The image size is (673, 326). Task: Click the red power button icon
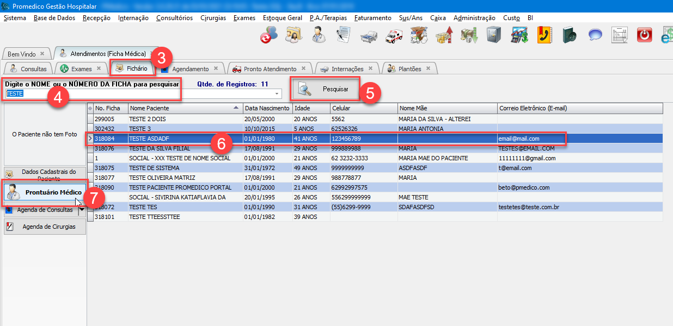(x=644, y=36)
